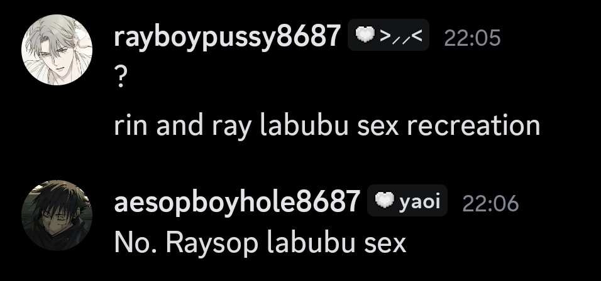This screenshot has width=601, height=281.
Task: Select the "?" message
Action: (120, 78)
